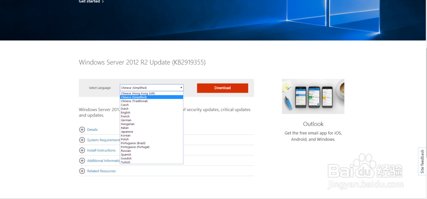Select Spanish in the language list
The width and height of the screenshot is (427, 199).
click(x=152, y=154)
